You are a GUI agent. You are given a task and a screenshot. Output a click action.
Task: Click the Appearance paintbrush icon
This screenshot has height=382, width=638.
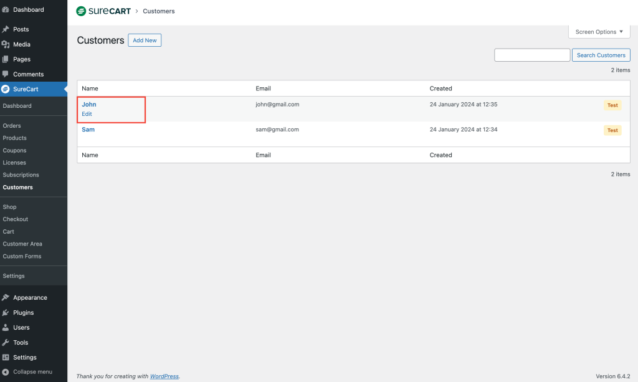(x=6, y=298)
